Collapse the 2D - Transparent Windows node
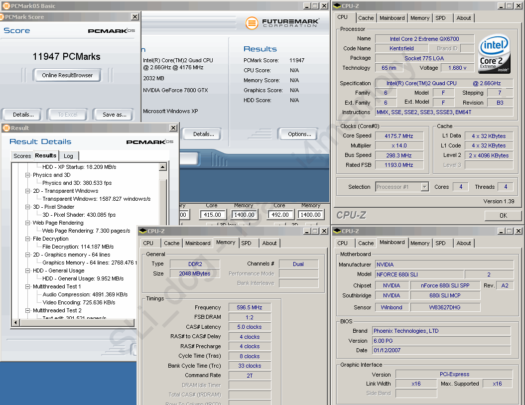525x405 pixels. 28,191
